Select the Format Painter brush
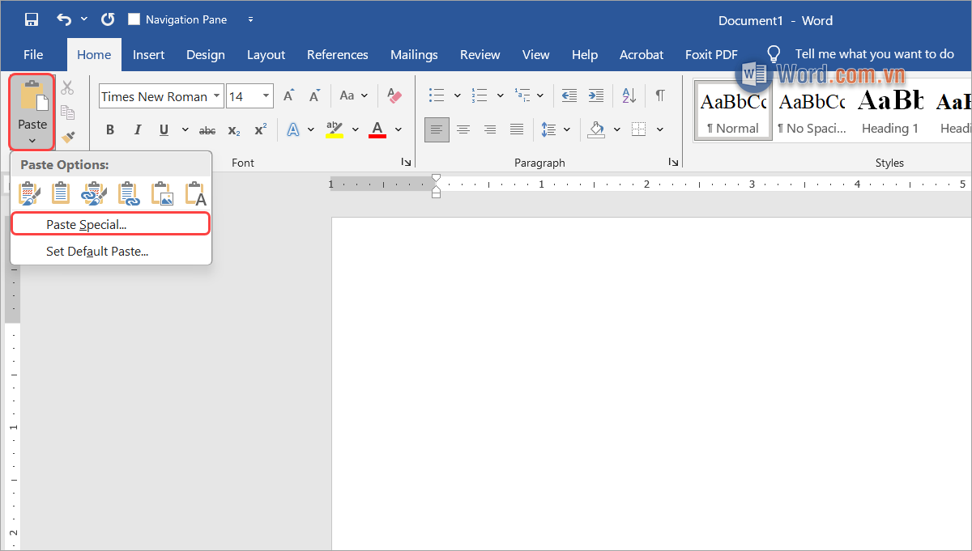The image size is (972, 551). pyautogui.click(x=68, y=137)
